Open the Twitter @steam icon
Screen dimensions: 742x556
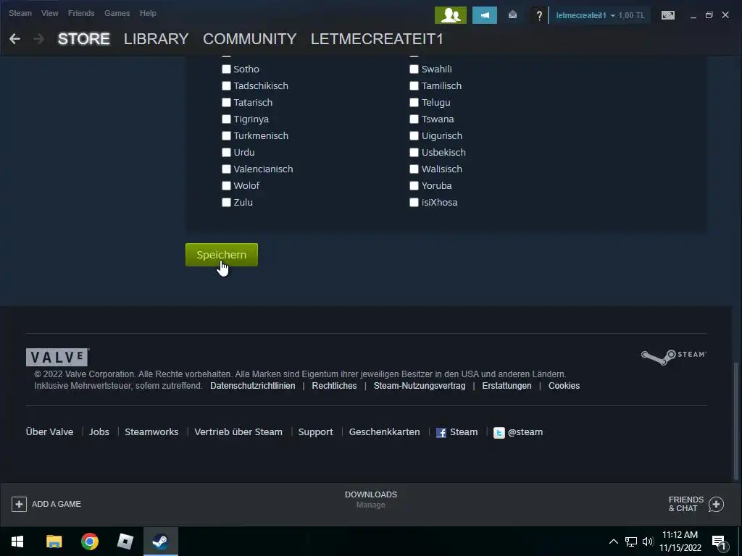point(499,433)
